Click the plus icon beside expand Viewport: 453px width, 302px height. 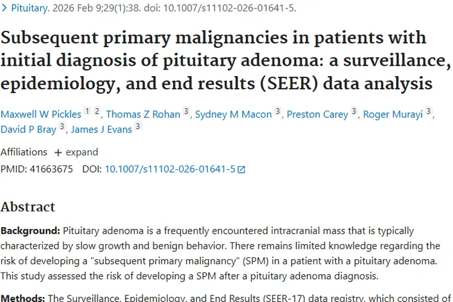(x=58, y=152)
